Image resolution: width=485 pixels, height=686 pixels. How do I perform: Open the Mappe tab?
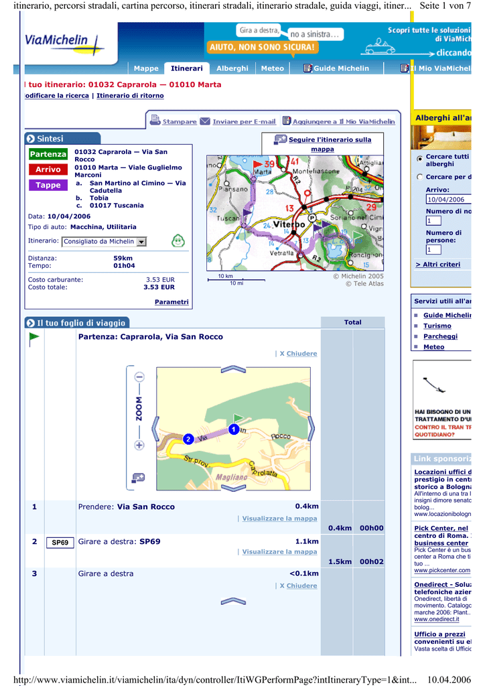coord(146,68)
